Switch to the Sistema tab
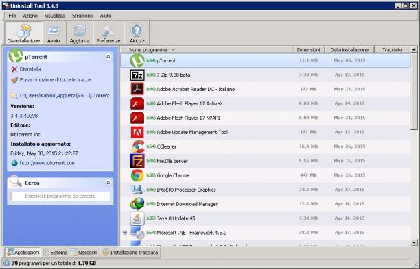This screenshot has height=269, width=420. point(56,252)
